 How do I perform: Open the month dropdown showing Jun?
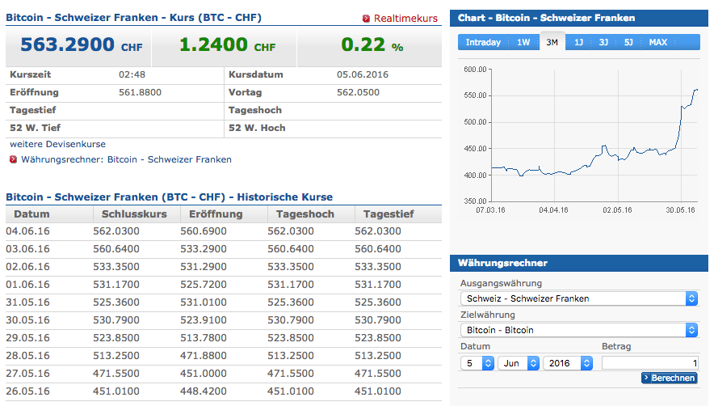tap(519, 363)
